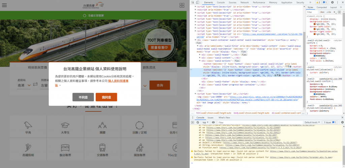Open the What's New drawer tab
This screenshot has width=345, height=168.
coord(224,118)
